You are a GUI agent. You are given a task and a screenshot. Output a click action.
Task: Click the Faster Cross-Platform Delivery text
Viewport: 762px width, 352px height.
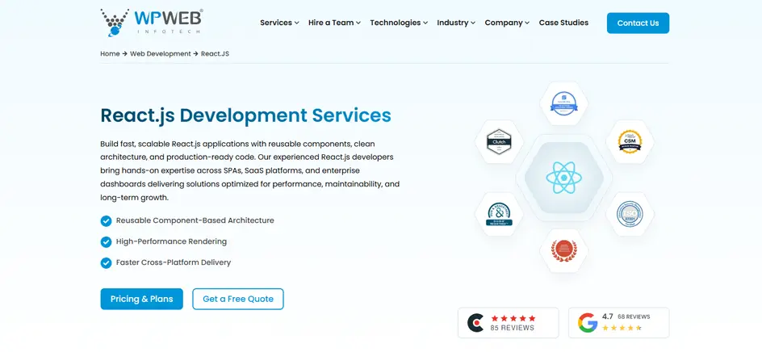pos(173,262)
